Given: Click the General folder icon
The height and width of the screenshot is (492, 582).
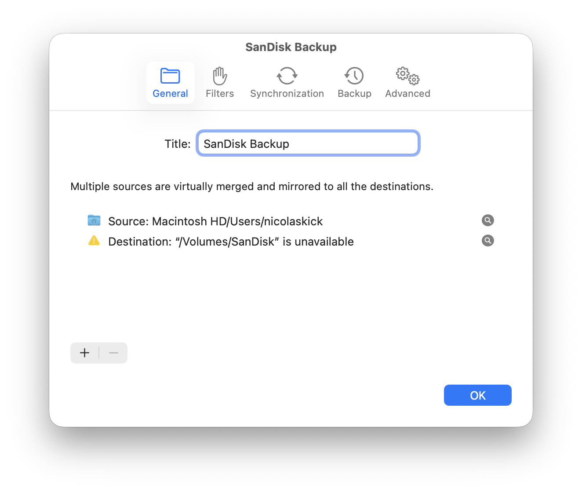Looking at the screenshot, I should (170, 76).
